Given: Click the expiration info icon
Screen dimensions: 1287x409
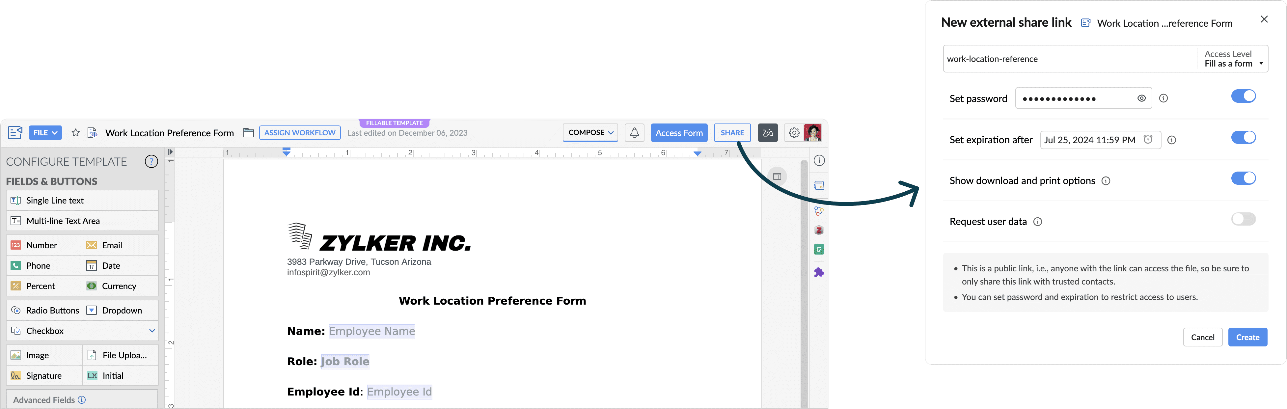Looking at the screenshot, I should (1172, 140).
